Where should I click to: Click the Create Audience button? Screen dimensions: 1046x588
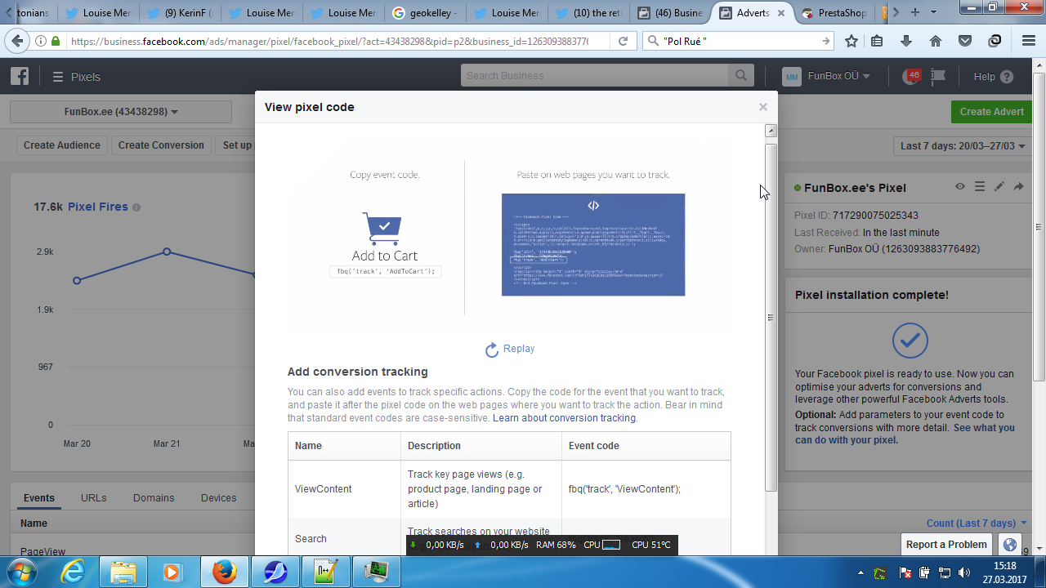click(x=62, y=145)
